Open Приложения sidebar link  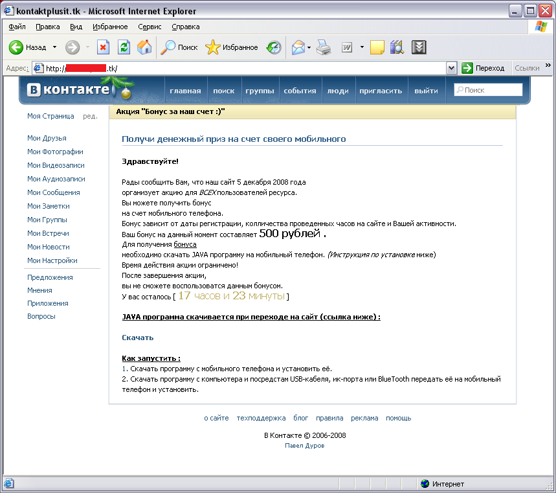[48, 303]
